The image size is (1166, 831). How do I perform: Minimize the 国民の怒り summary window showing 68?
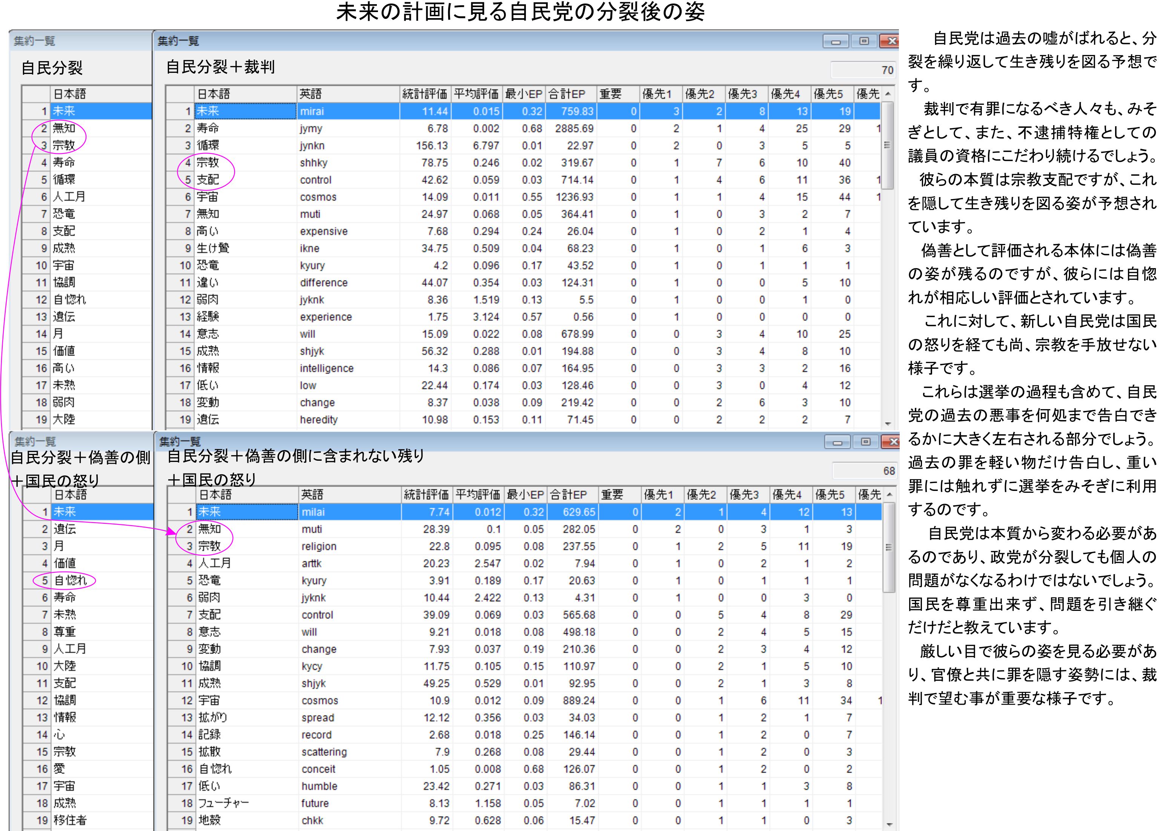[837, 442]
